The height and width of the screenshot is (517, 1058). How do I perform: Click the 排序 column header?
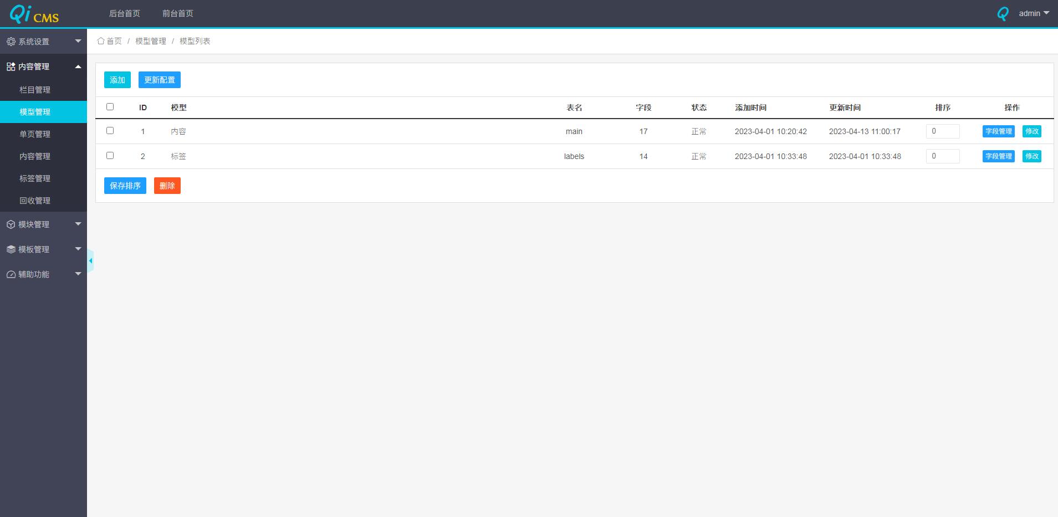tap(943, 108)
